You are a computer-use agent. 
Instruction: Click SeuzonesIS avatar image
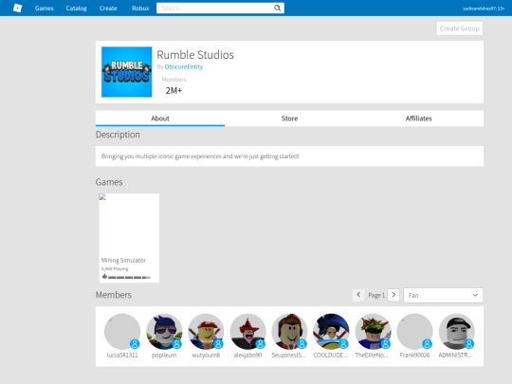[289, 332]
